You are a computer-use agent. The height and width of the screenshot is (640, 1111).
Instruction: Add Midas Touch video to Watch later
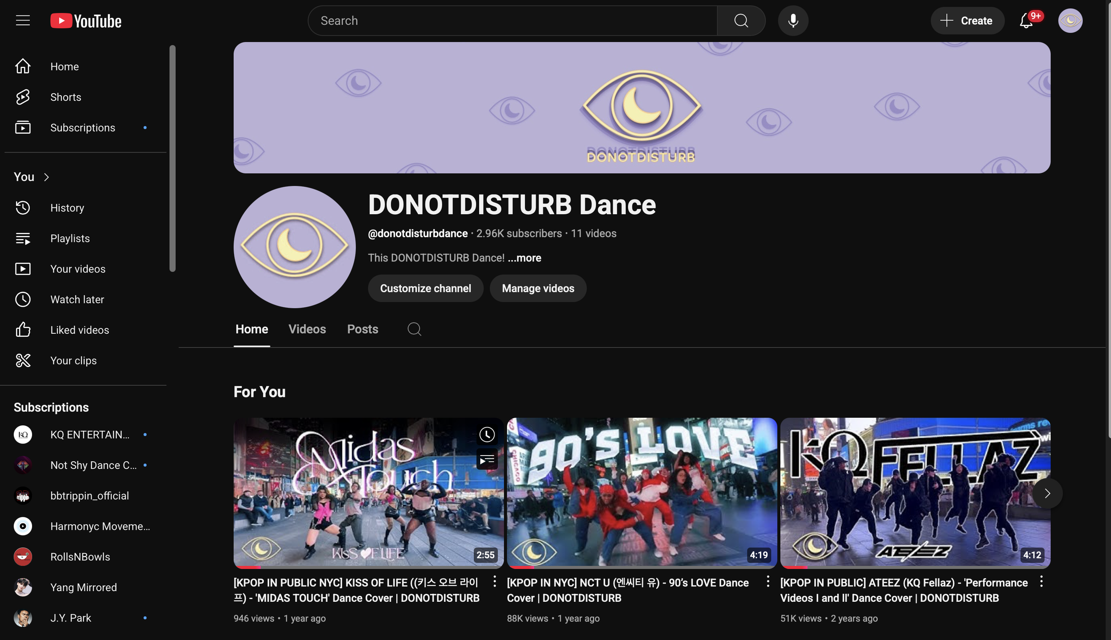pos(487,435)
